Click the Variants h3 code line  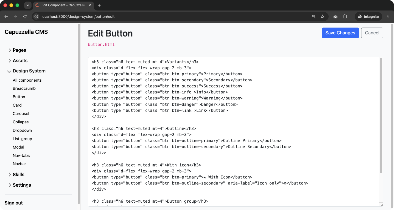pos(145,62)
